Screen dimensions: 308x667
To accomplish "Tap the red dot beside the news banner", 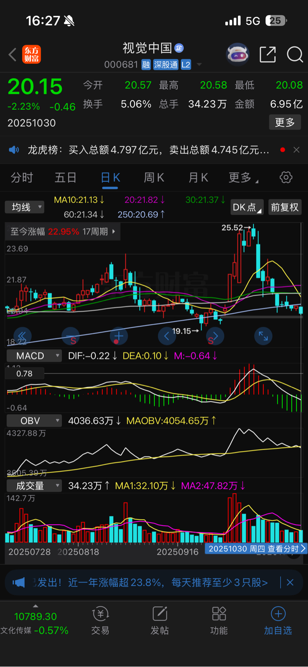I will click(283, 150).
